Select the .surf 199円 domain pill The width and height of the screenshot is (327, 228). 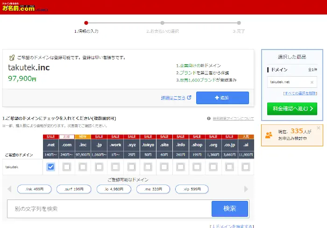(74, 189)
